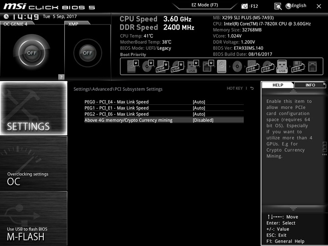Image resolution: width=328 pixels, height=246 pixels.
Task: Click the date Tue 5 Sep, 2017
Action: click(60, 16)
